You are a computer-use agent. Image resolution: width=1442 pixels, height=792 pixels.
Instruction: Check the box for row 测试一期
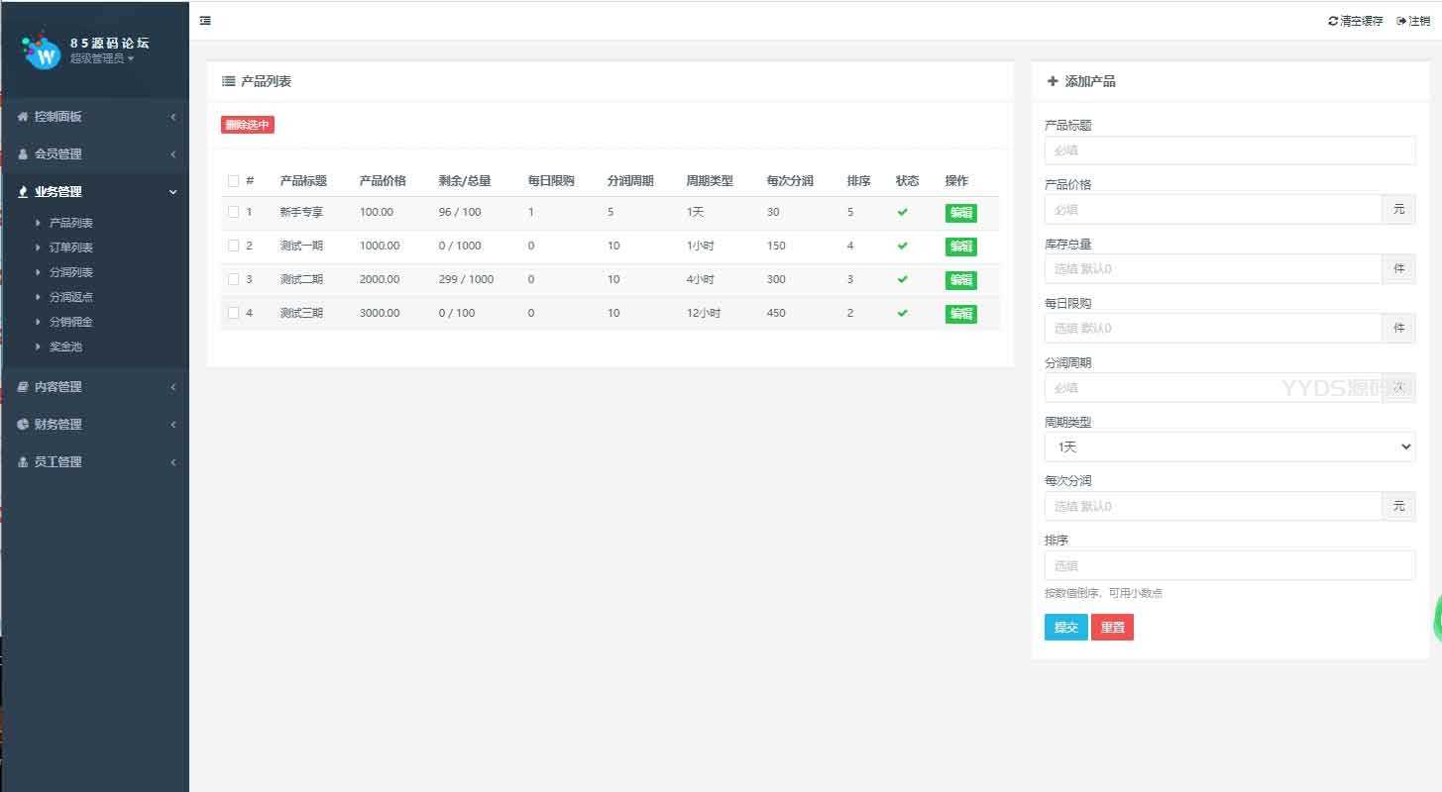pyautogui.click(x=233, y=246)
